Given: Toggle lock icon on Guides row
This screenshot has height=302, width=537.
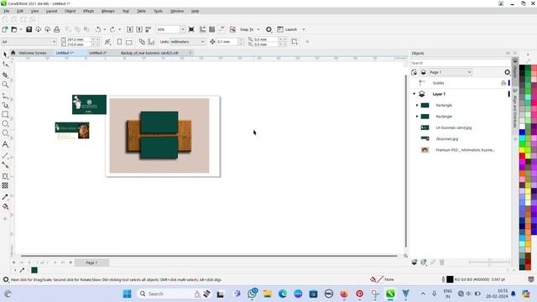Looking at the screenshot, I should coord(503,83).
